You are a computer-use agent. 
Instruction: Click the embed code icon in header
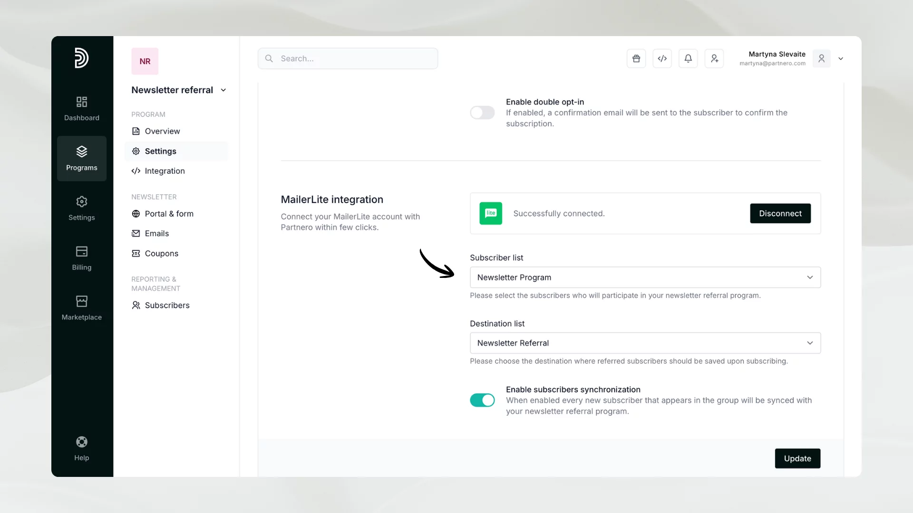click(x=662, y=58)
